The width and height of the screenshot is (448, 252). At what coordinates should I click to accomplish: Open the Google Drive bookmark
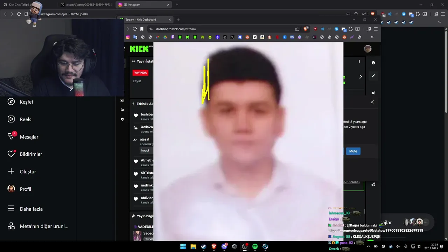point(165,37)
